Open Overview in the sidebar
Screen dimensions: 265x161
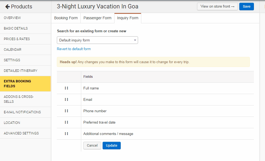point(12,18)
